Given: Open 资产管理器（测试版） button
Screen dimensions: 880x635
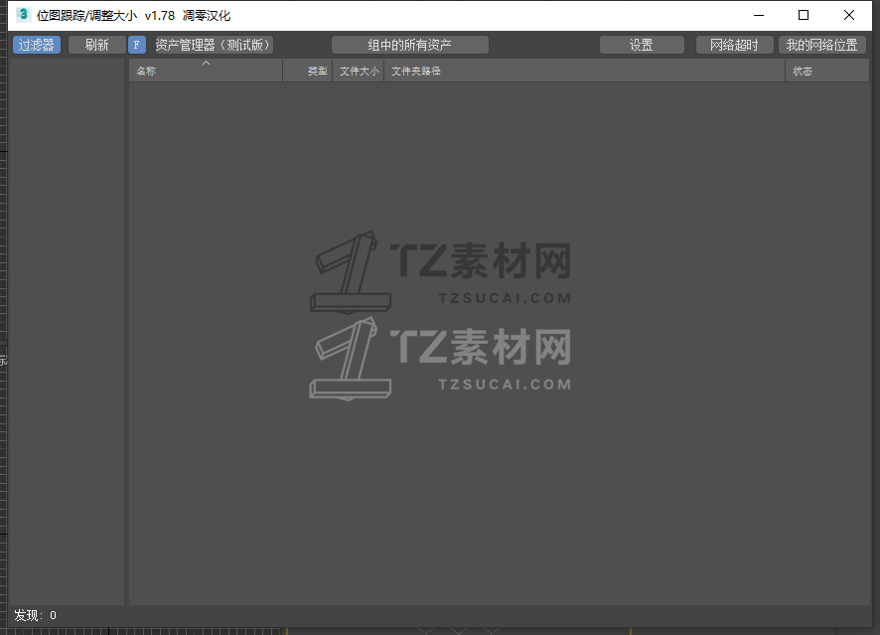Looking at the screenshot, I should coord(213,45).
